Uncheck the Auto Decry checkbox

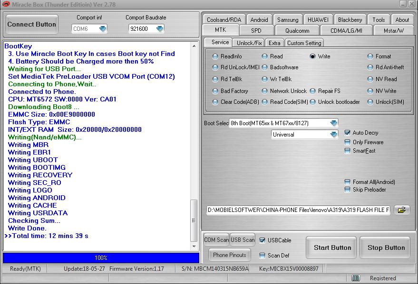(x=347, y=133)
